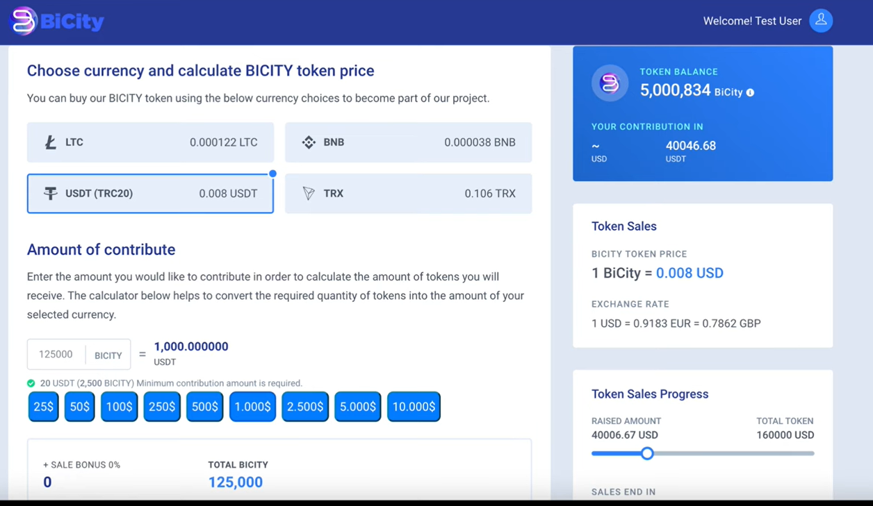The height and width of the screenshot is (506, 873).
Task: Click the Total BiCity 125,000 value
Action: [x=236, y=482]
